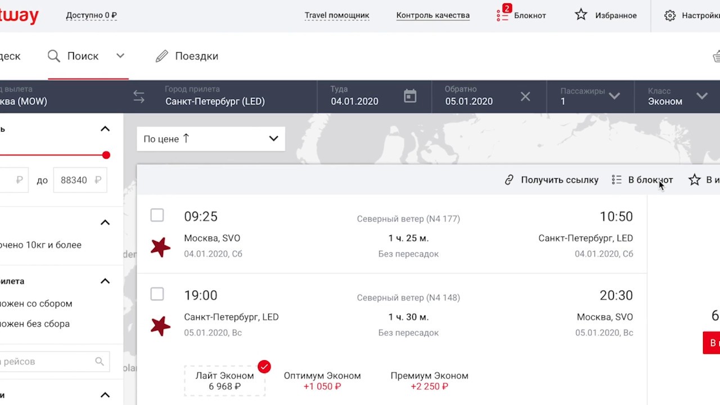Click the Поиск magnifier icon
Image resolution: width=720 pixels, height=405 pixels.
coord(54,56)
